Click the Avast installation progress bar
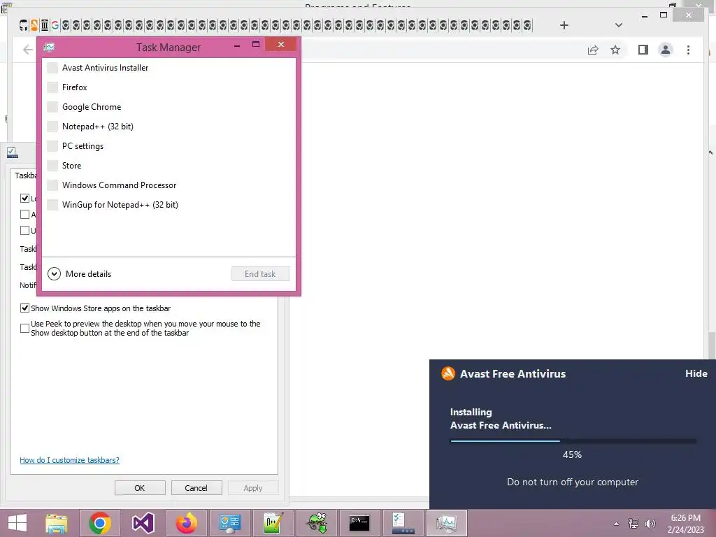Viewport: 716px width, 537px height. click(573, 441)
